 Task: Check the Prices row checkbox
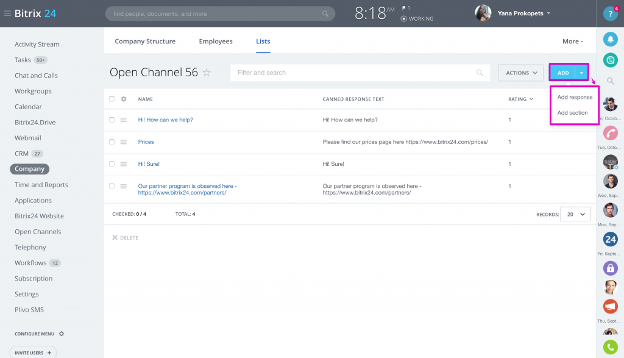click(x=112, y=141)
